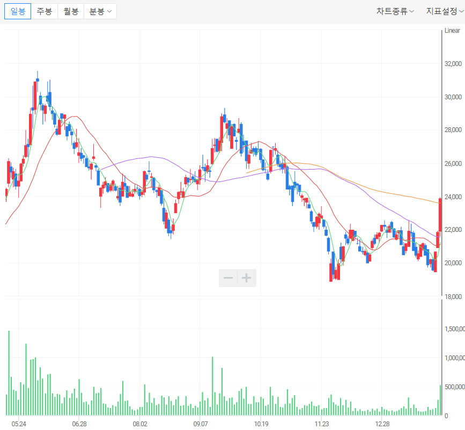
Task: Click the 11.23 date axis label
Action: pyautogui.click(x=322, y=424)
